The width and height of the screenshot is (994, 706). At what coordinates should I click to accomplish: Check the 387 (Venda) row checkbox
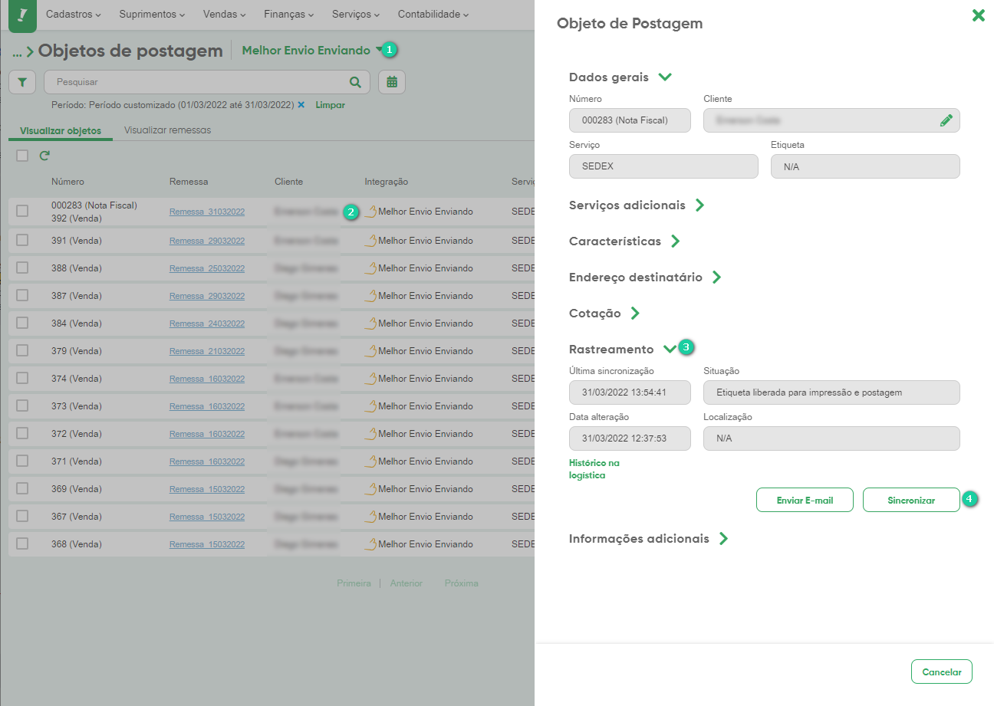[x=22, y=295]
